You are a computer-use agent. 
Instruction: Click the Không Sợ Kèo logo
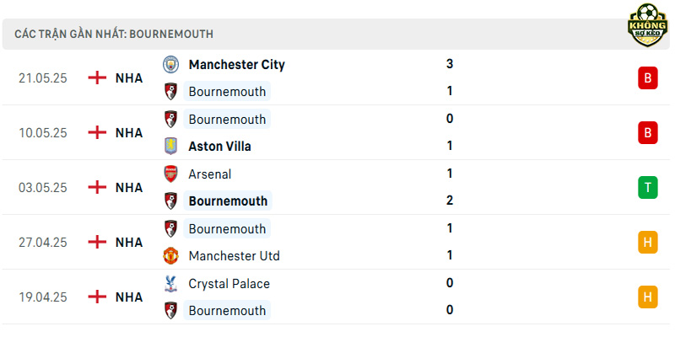click(647, 25)
